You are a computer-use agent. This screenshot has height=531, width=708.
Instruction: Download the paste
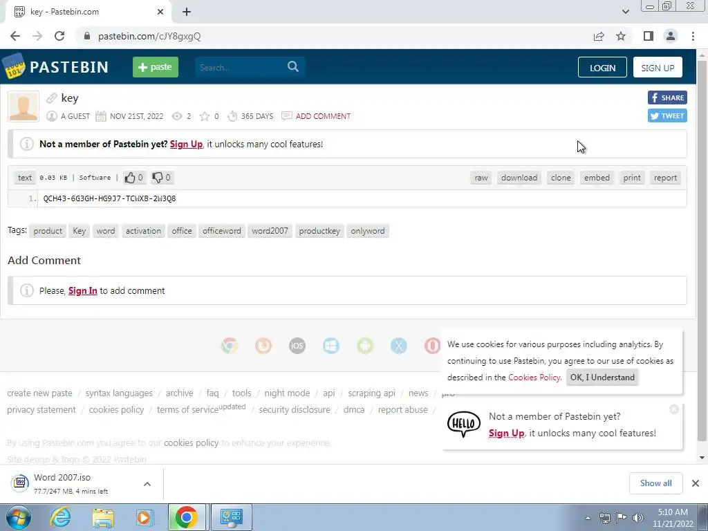[x=519, y=178]
